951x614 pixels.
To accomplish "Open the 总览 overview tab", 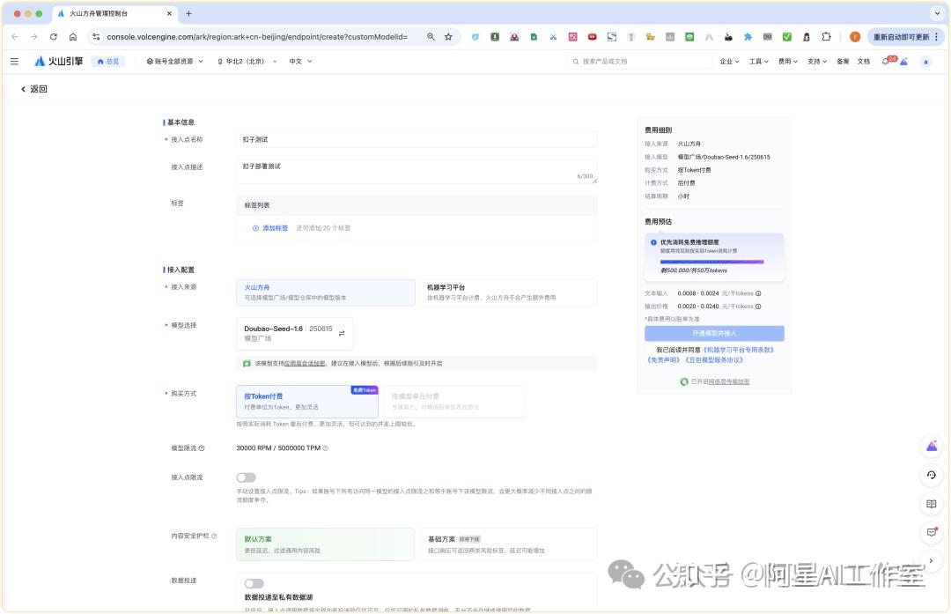I will click(x=108, y=62).
